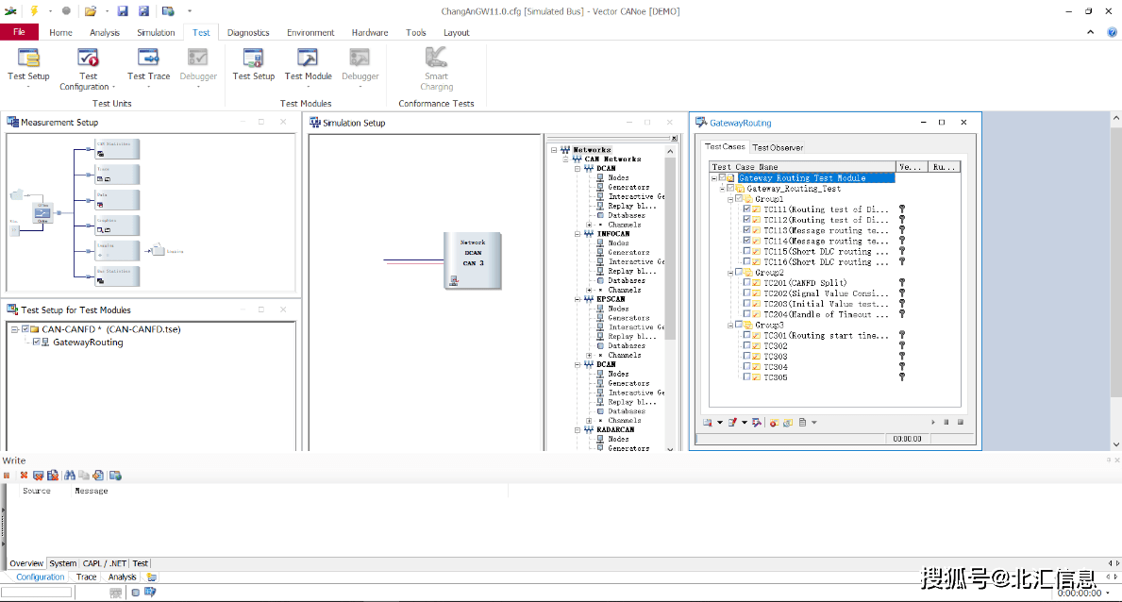Switch to the Test Observer tab

[779, 147]
